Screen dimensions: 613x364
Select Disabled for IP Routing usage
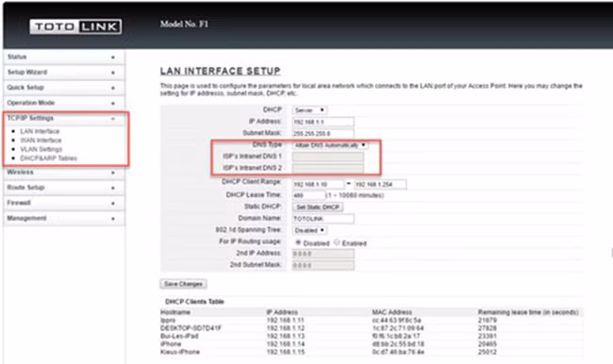tap(298, 242)
